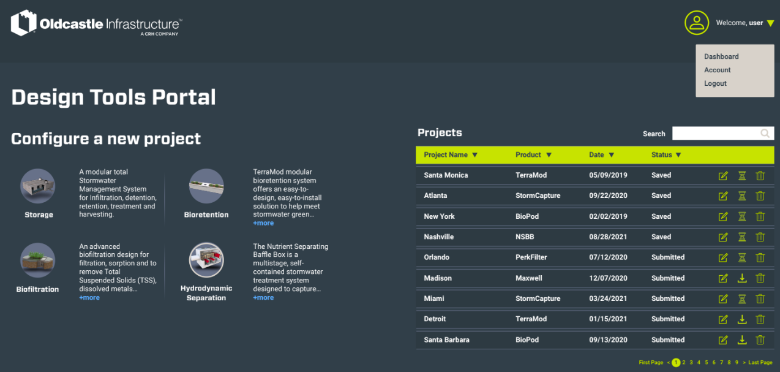Click the search magnifier icon

(765, 133)
